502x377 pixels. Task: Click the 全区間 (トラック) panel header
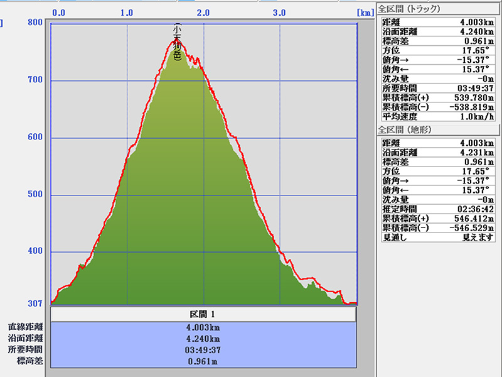409,9
